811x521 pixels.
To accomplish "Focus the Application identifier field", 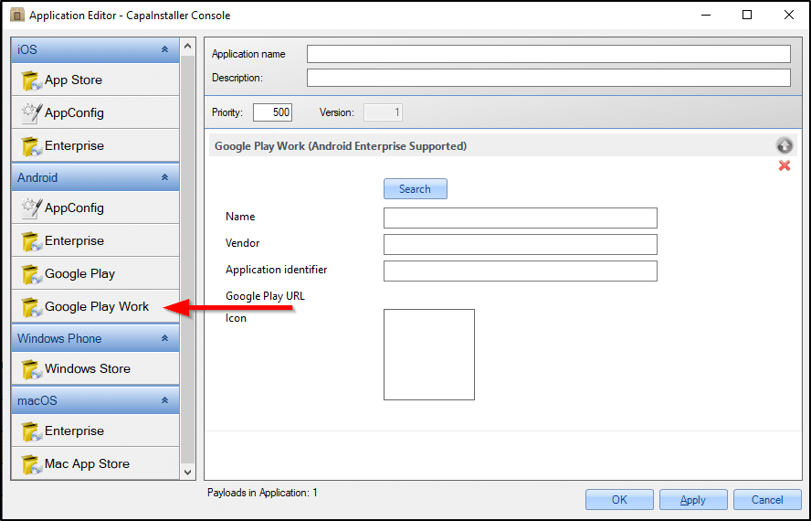I will (521, 271).
